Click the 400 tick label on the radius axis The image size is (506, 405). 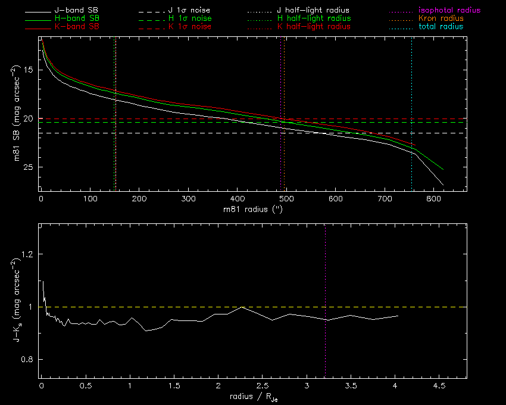click(238, 198)
